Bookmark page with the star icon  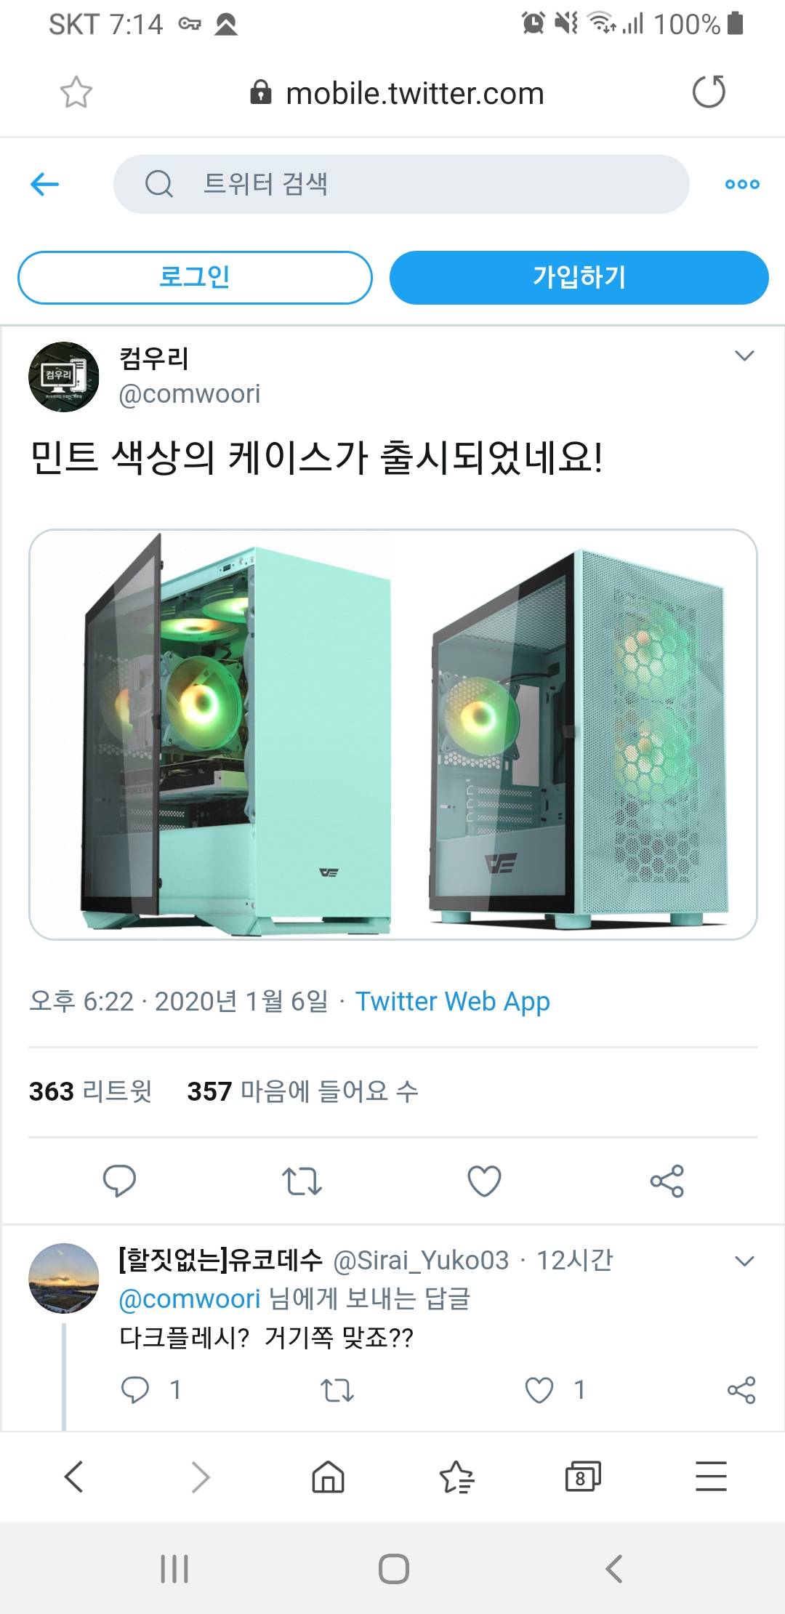tap(76, 92)
